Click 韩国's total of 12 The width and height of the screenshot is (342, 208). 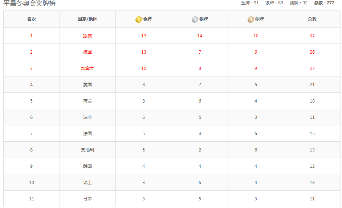pyautogui.click(x=312, y=166)
